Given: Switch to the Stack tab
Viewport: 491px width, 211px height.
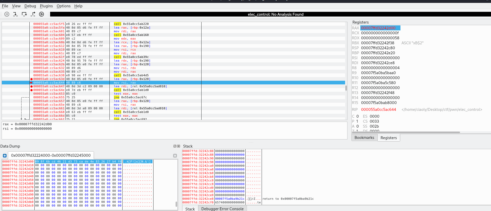Looking at the screenshot, I should point(190,209).
